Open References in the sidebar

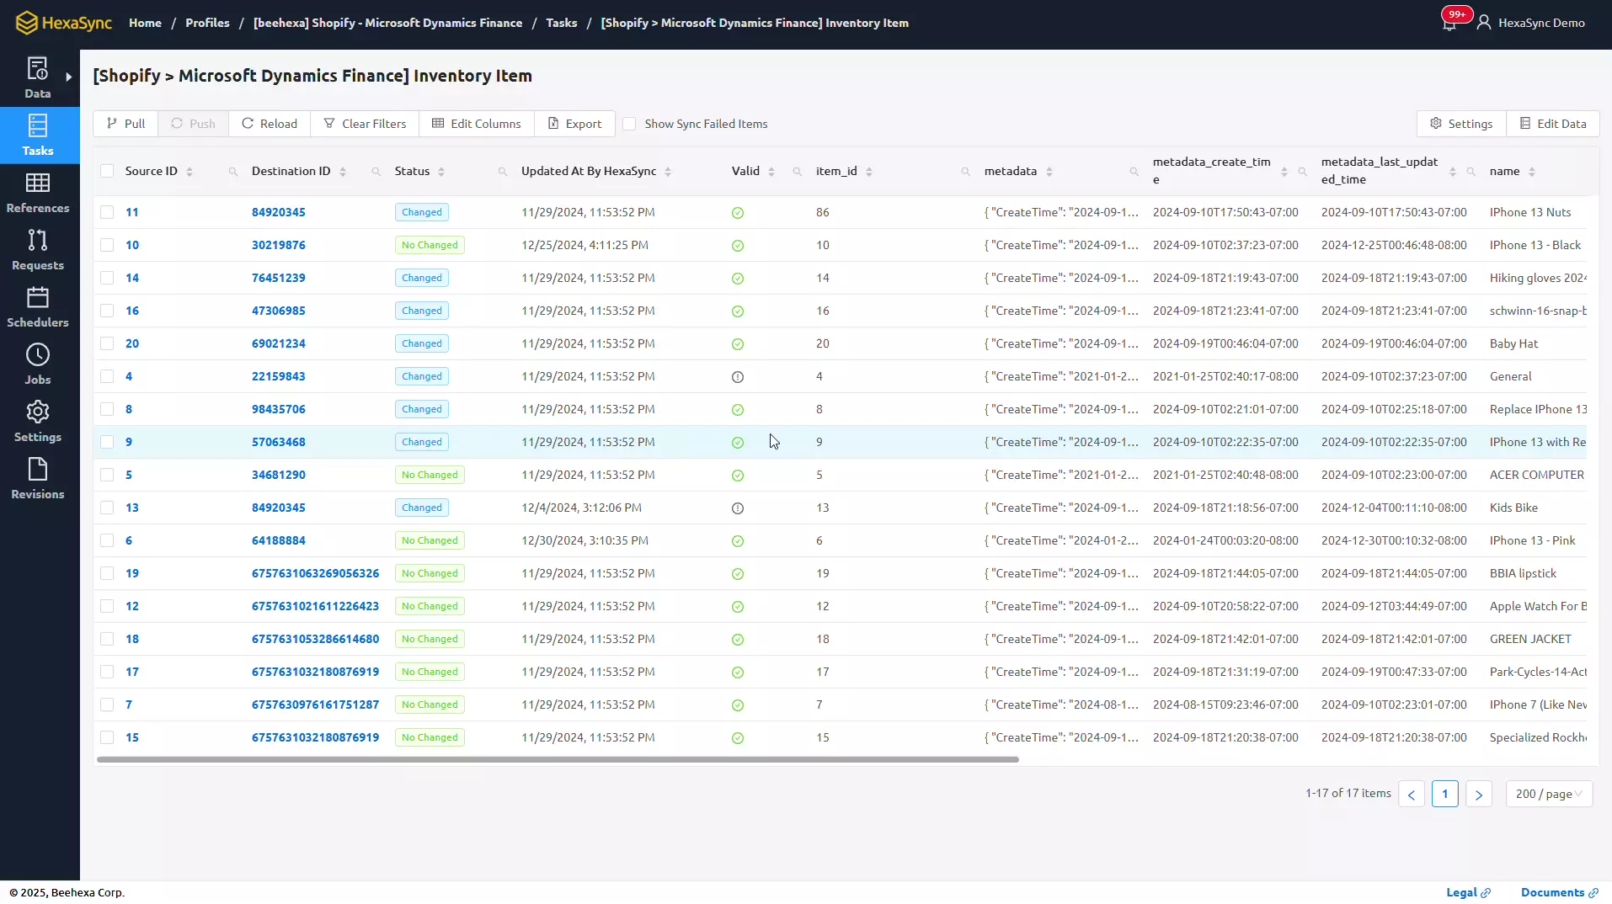(x=38, y=192)
